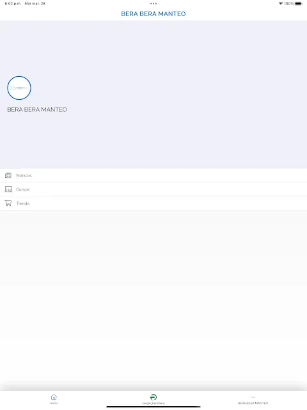This screenshot has height=410, width=307.
Task: Tap the battery indicator icon
Action: pos(299,3)
